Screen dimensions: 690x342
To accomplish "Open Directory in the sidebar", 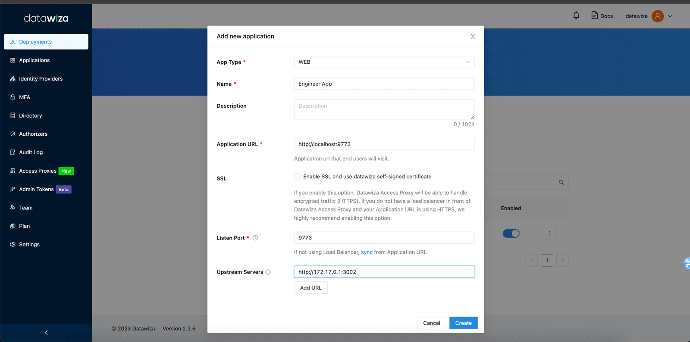I will (46, 115).
